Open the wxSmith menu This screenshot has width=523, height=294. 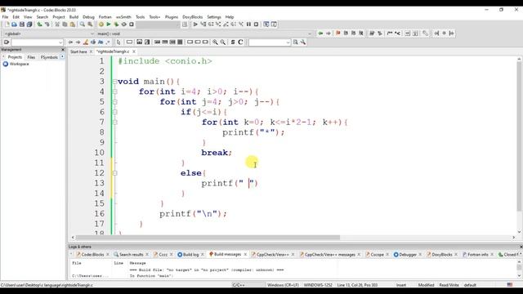(123, 17)
